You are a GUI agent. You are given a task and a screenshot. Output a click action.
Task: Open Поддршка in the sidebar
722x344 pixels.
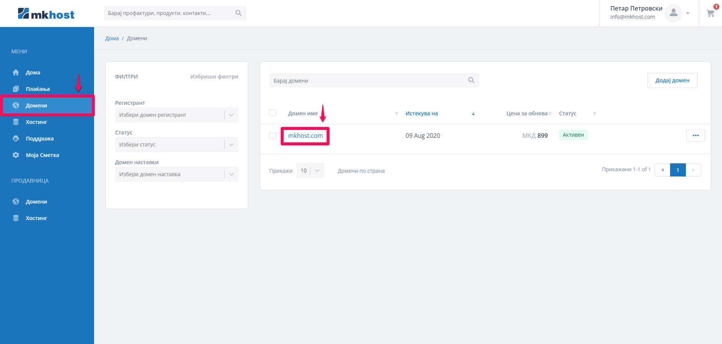[40, 139]
